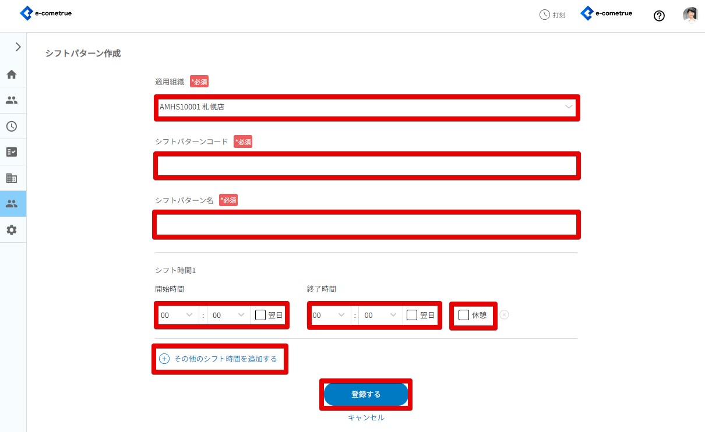The image size is (705, 432).
Task: Click the キャンセル link
Action: click(x=366, y=417)
